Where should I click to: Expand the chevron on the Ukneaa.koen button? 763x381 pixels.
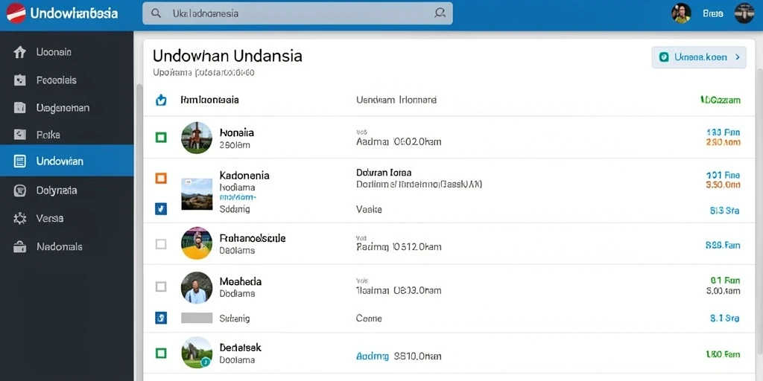(737, 57)
